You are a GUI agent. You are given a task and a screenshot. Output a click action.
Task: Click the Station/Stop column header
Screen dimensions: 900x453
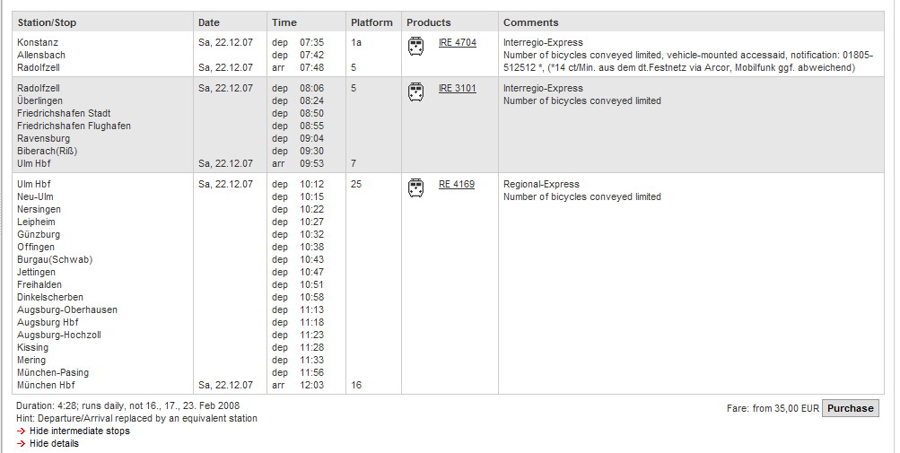47,22
